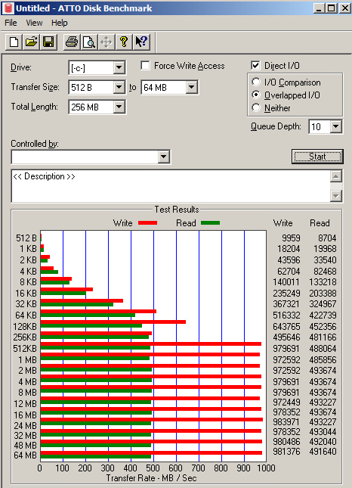
Task: Click the 128KB row label in results
Action: (x=25, y=327)
